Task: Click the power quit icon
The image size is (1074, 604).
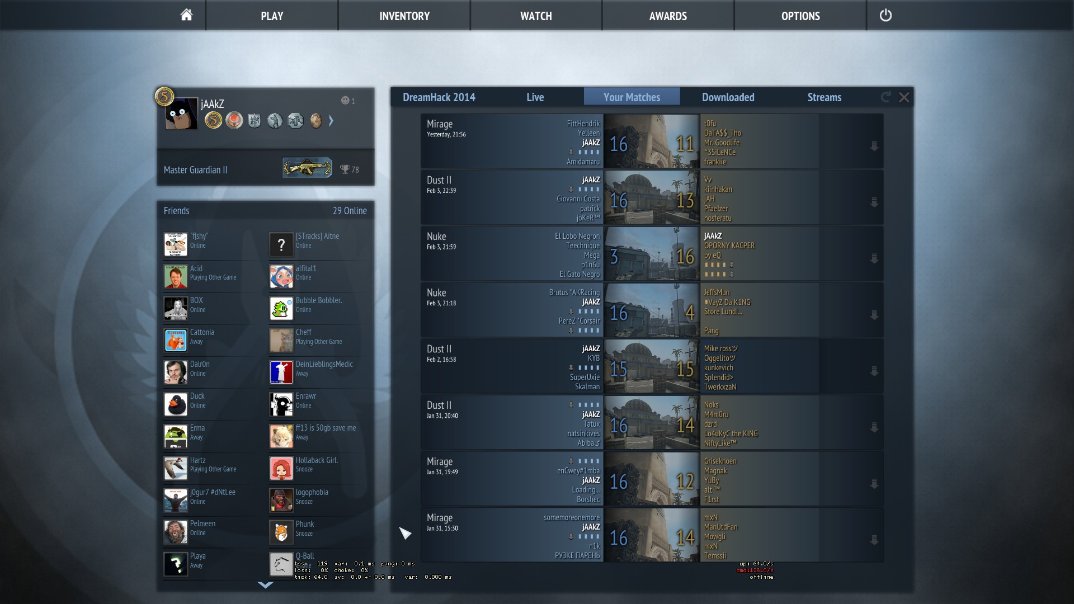Action: (885, 15)
